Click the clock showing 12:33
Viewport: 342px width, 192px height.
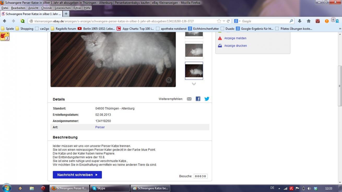pos(329,188)
